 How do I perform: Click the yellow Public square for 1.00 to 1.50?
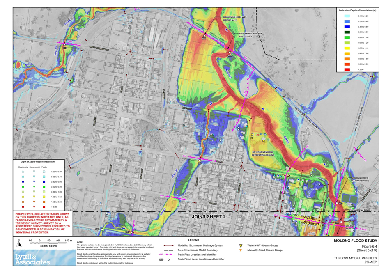click(x=44, y=197)
